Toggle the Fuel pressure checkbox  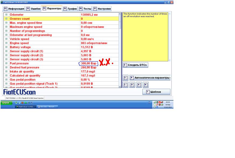pos(6,63)
